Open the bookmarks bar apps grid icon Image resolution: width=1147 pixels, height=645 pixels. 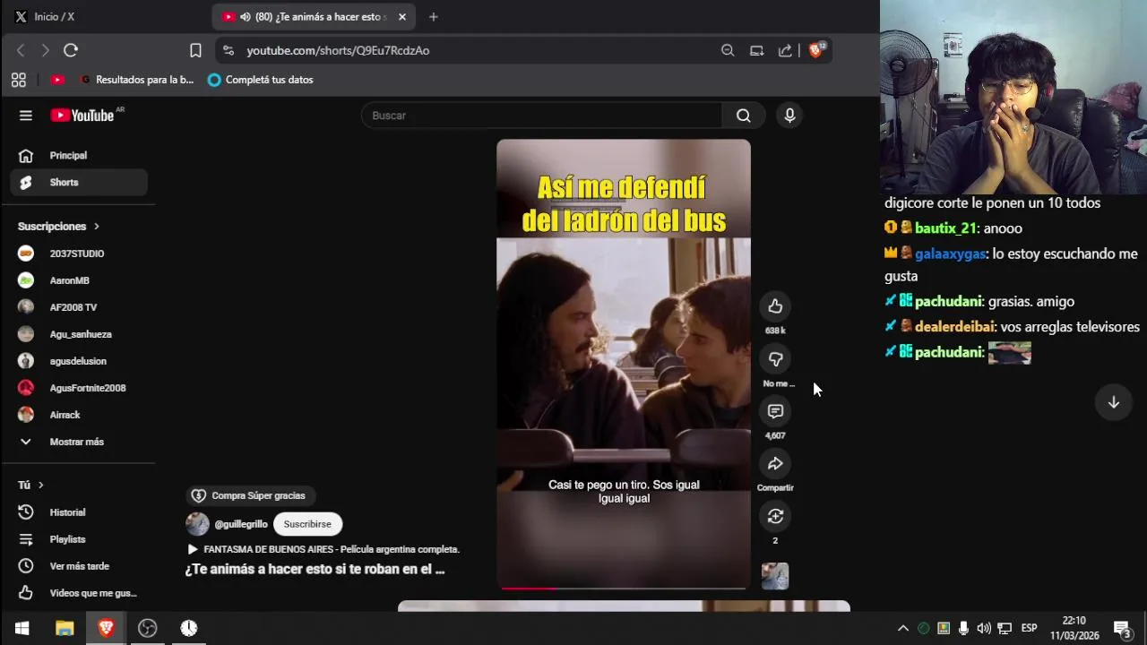(x=19, y=80)
